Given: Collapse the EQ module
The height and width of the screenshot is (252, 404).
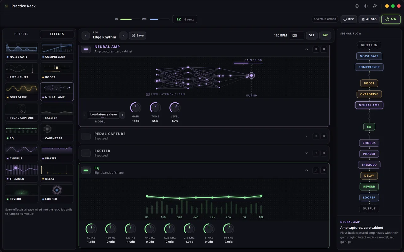Looking at the screenshot, I should point(306,170).
